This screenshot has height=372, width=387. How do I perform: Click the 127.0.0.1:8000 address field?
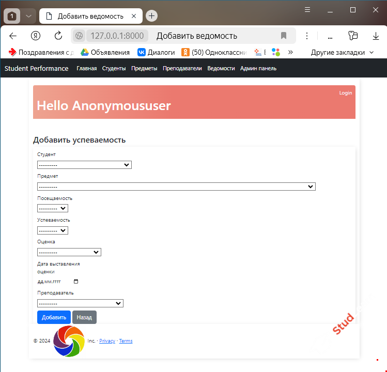pos(117,36)
